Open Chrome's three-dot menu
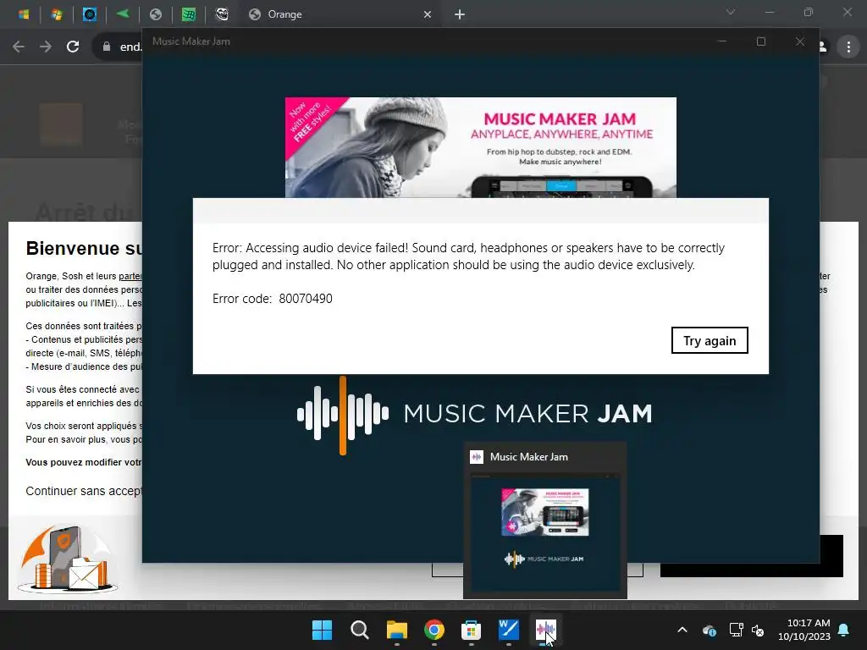Viewport: 867px width, 650px height. click(x=848, y=47)
